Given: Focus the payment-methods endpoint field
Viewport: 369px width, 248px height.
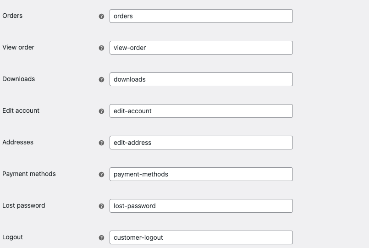Looking at the screenshot, I should tap(201, 174).
